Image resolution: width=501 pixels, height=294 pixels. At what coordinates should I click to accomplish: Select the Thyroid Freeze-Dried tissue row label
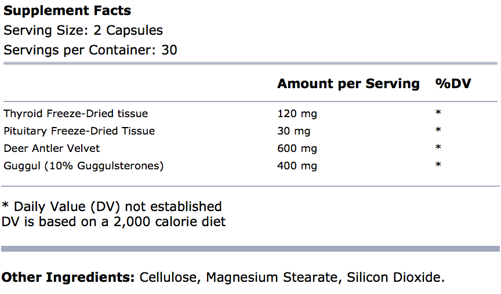click(75, 113)
